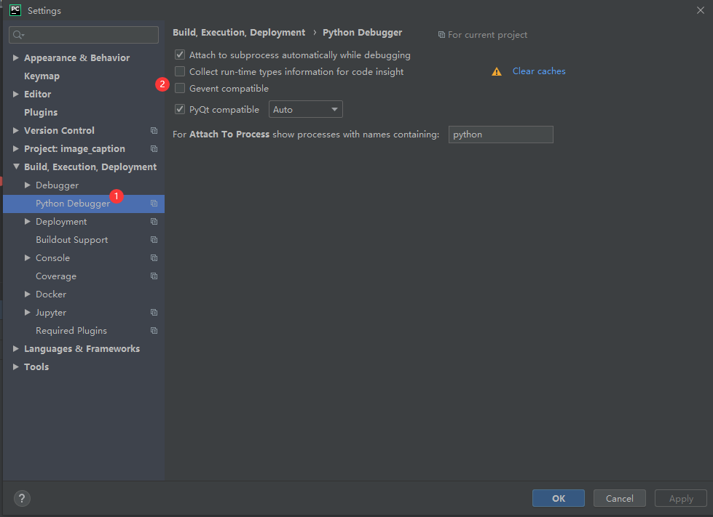Click the per-project icon beside Version Control

(x=154, y=130)
